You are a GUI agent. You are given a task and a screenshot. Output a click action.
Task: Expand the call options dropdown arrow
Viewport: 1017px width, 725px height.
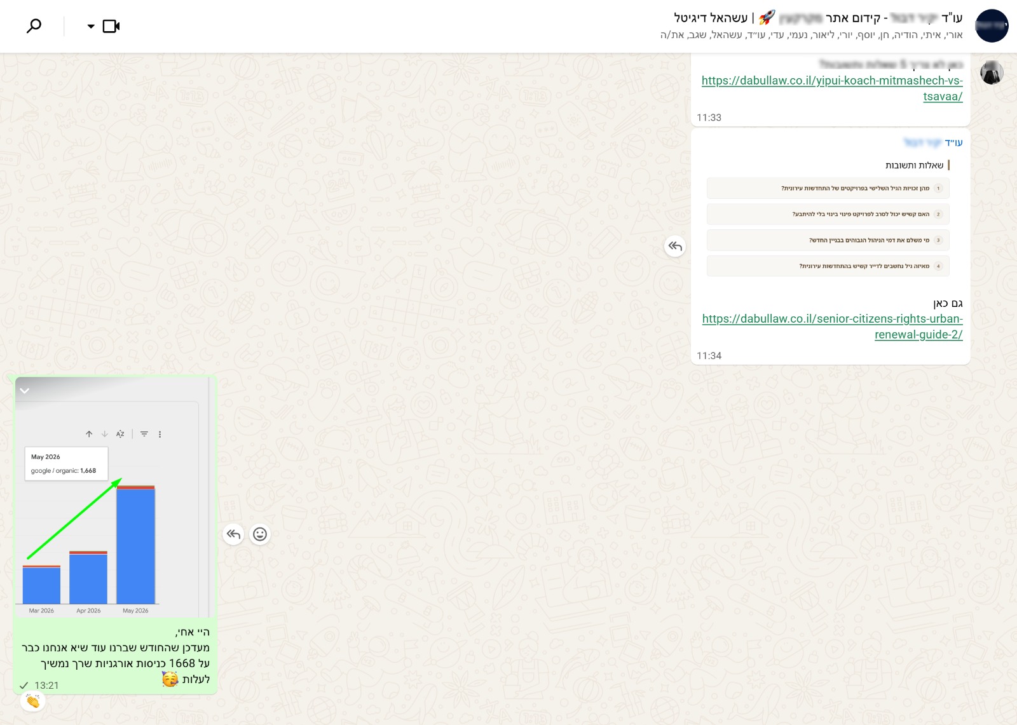point(91,27)
